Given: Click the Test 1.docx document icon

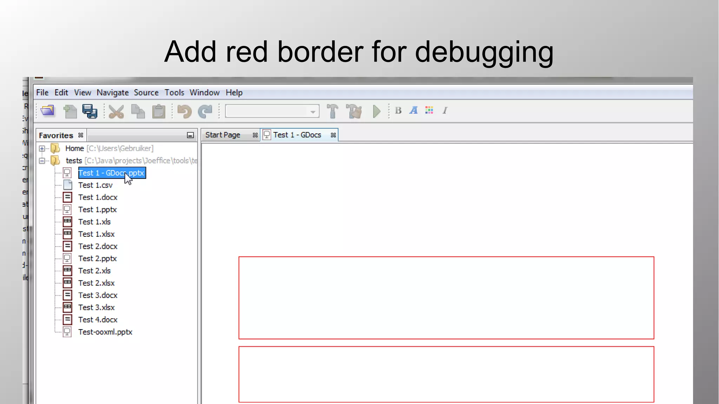Looking at the screenshot, I should [x=67, y=197].
